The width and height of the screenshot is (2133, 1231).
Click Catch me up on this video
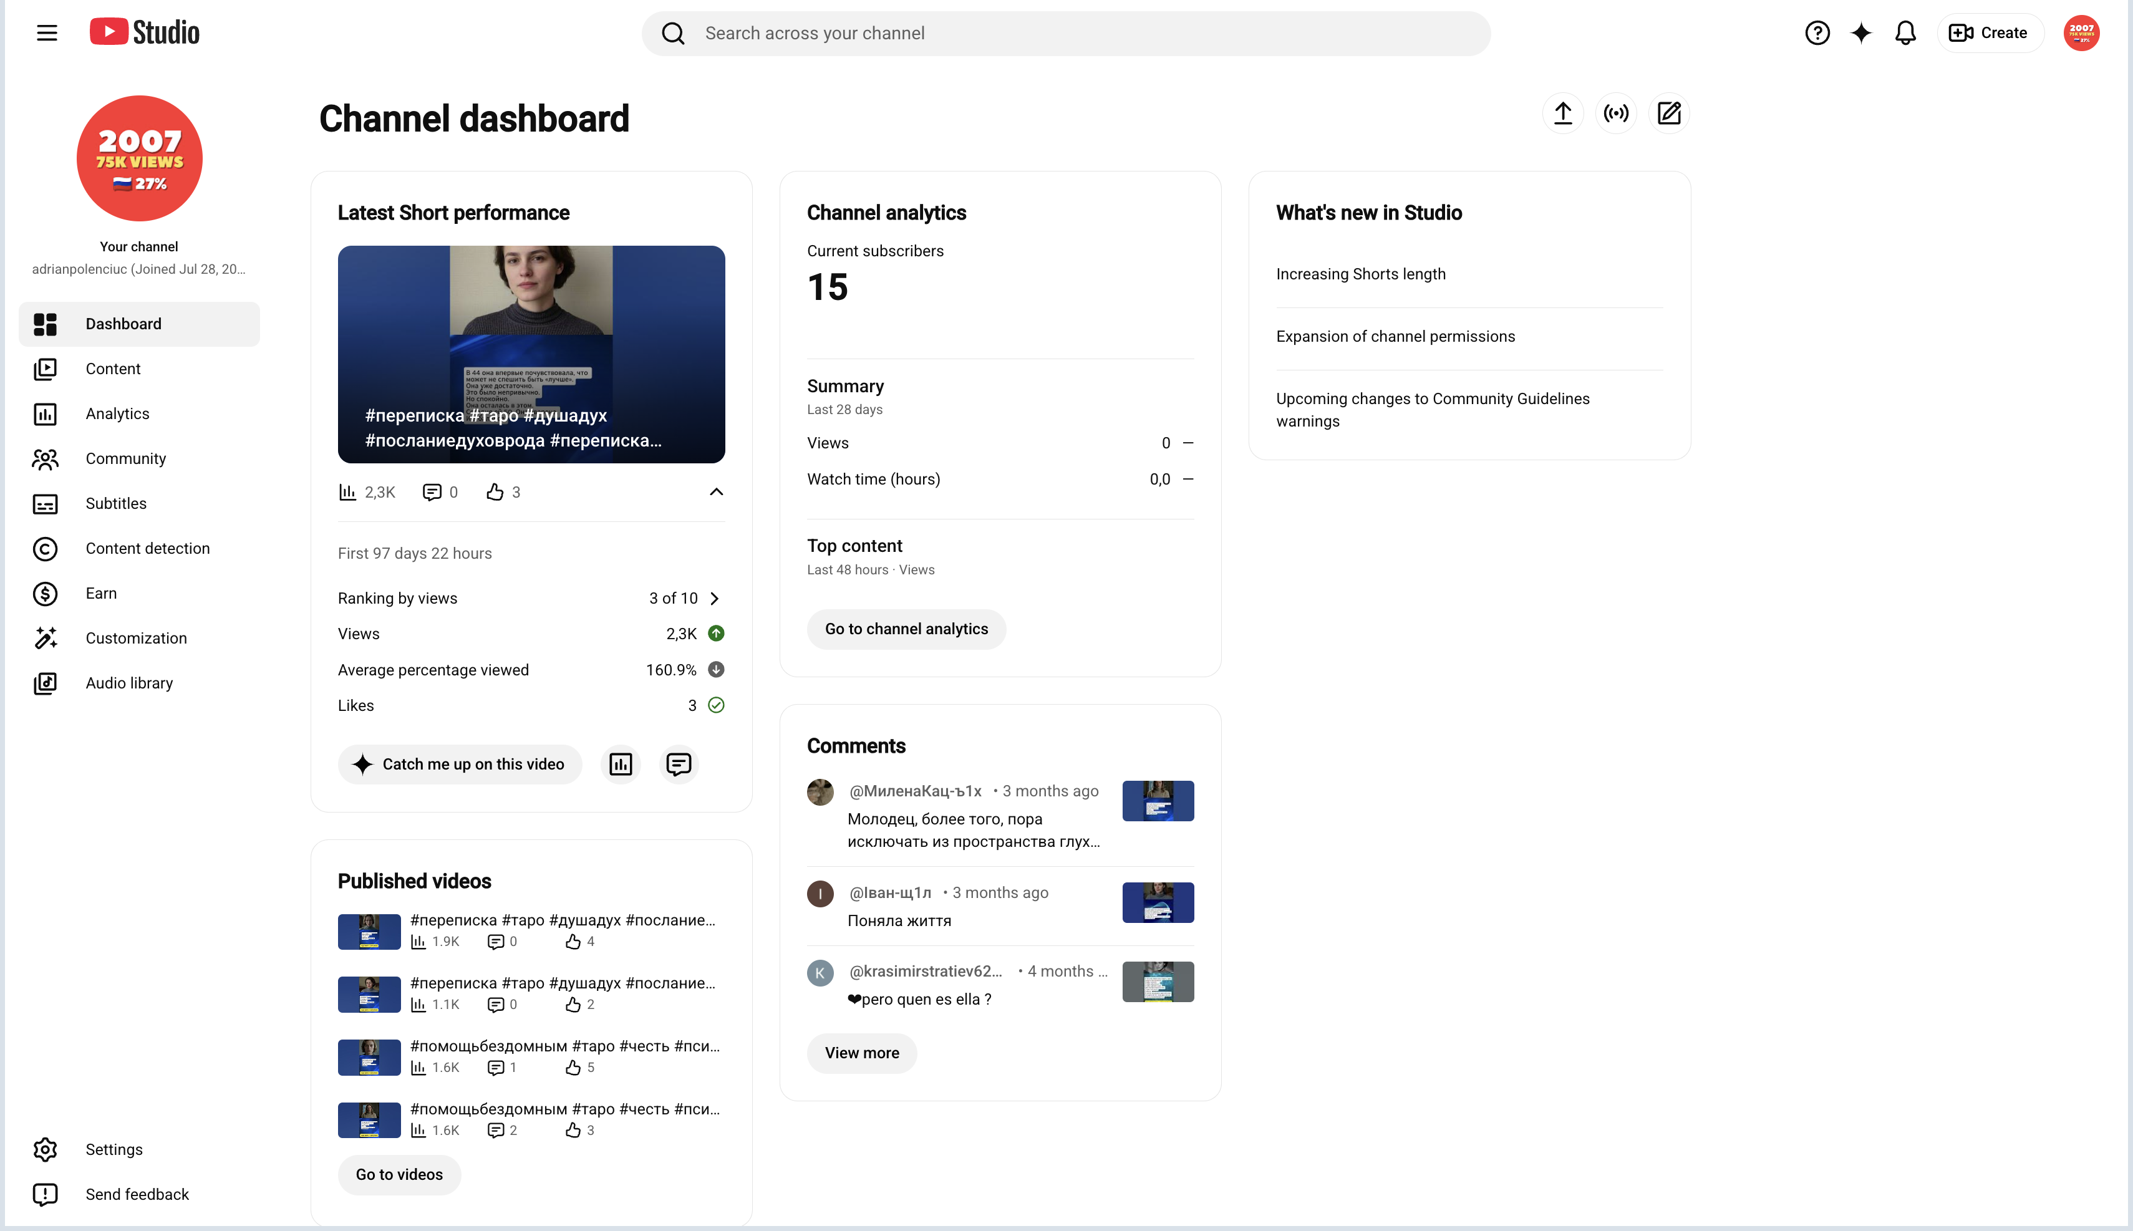tap(460, 765)
